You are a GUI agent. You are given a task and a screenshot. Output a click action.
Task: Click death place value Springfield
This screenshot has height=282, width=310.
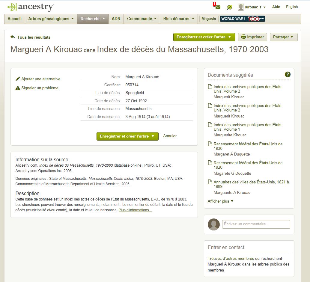coord(135,93)
